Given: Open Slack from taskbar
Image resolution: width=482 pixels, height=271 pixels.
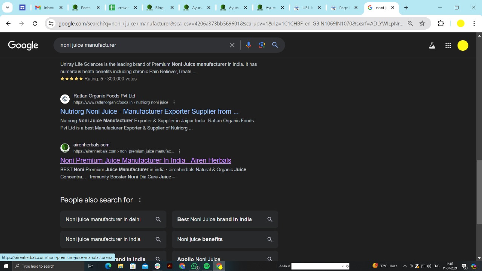Looking at the screenshot, I should [157, 266].
